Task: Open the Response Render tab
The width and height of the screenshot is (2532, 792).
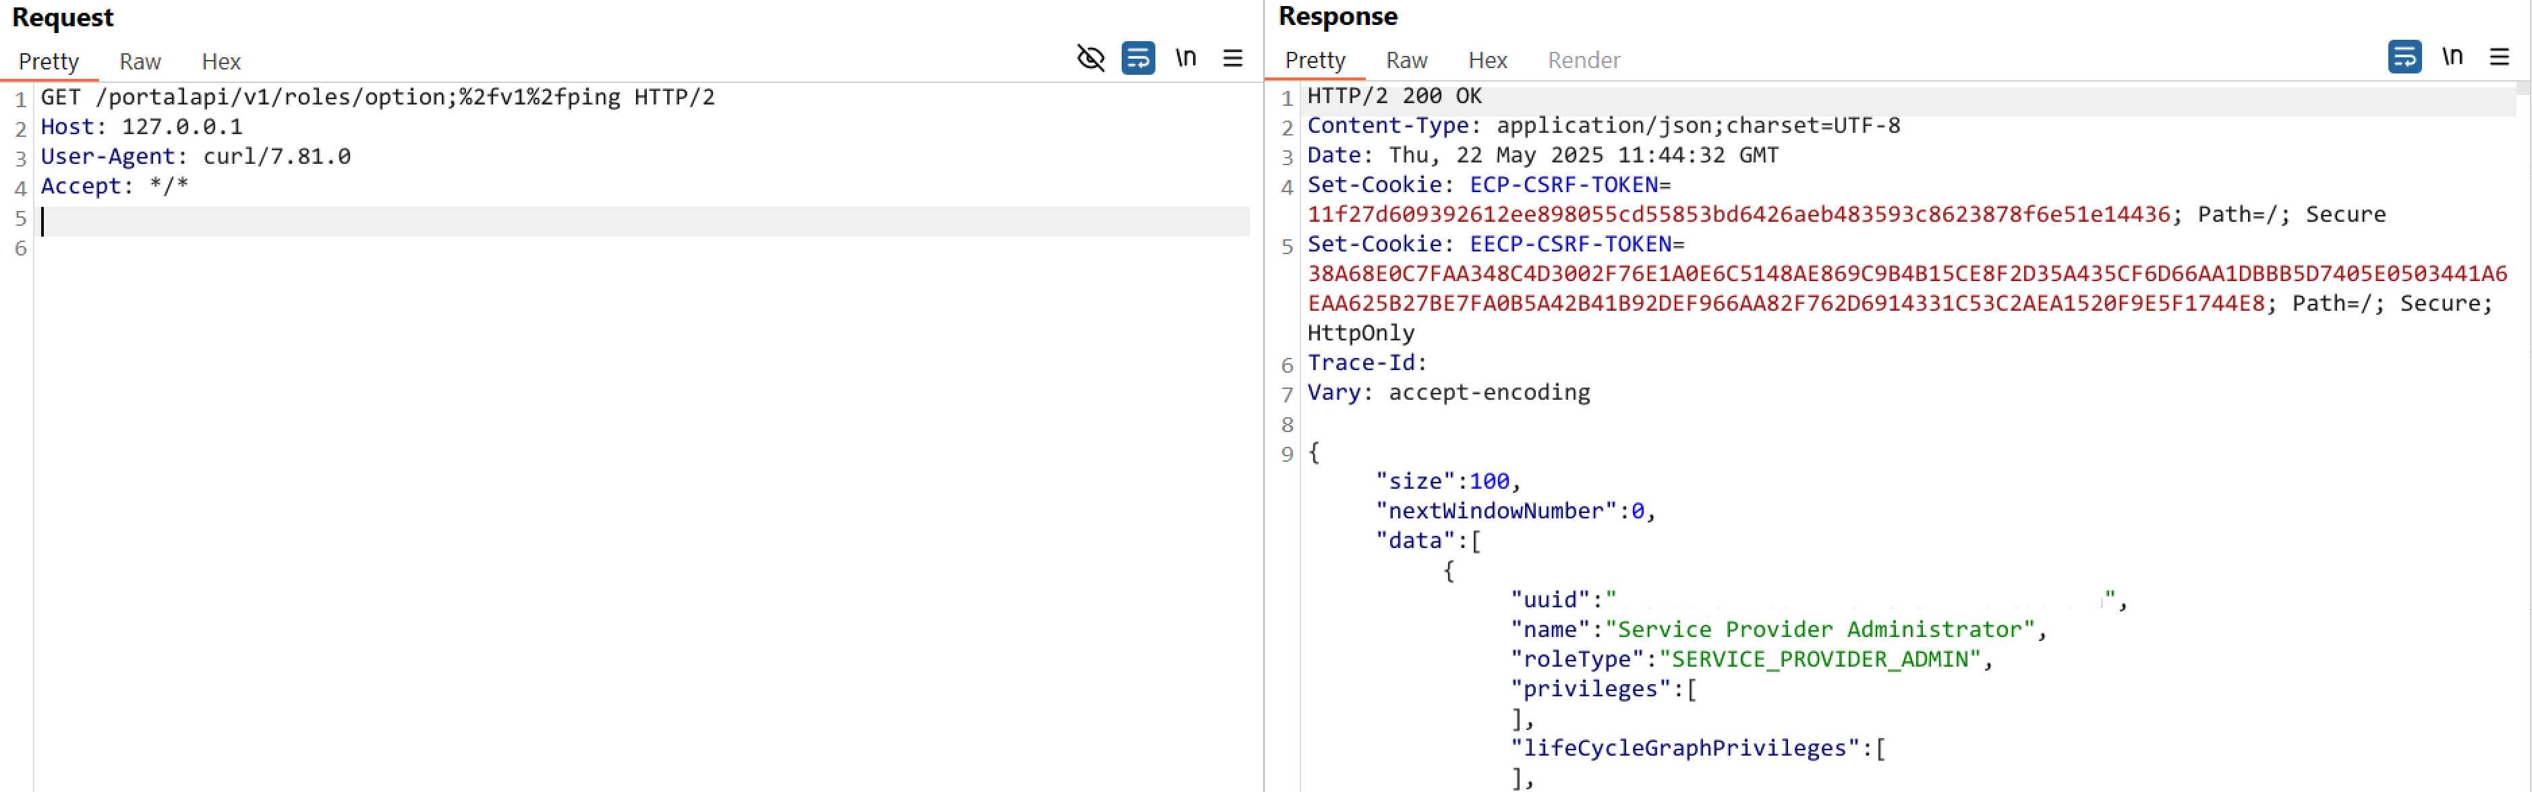Action: point(1584,61)
